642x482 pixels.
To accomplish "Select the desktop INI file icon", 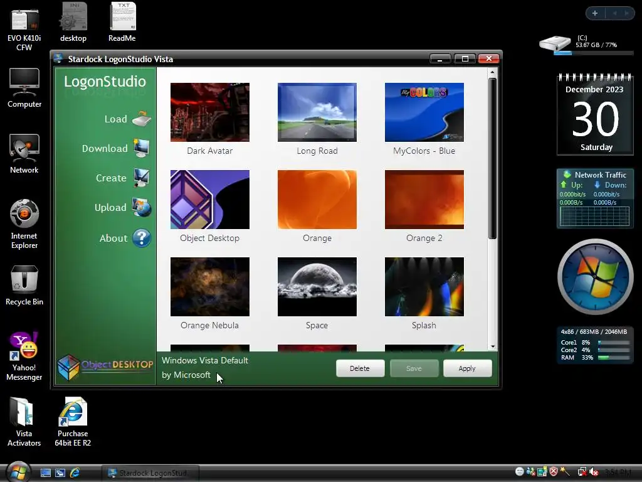I will tap(73, 17).
